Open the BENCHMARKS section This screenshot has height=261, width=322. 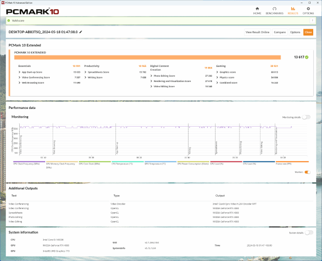[274, 11]
